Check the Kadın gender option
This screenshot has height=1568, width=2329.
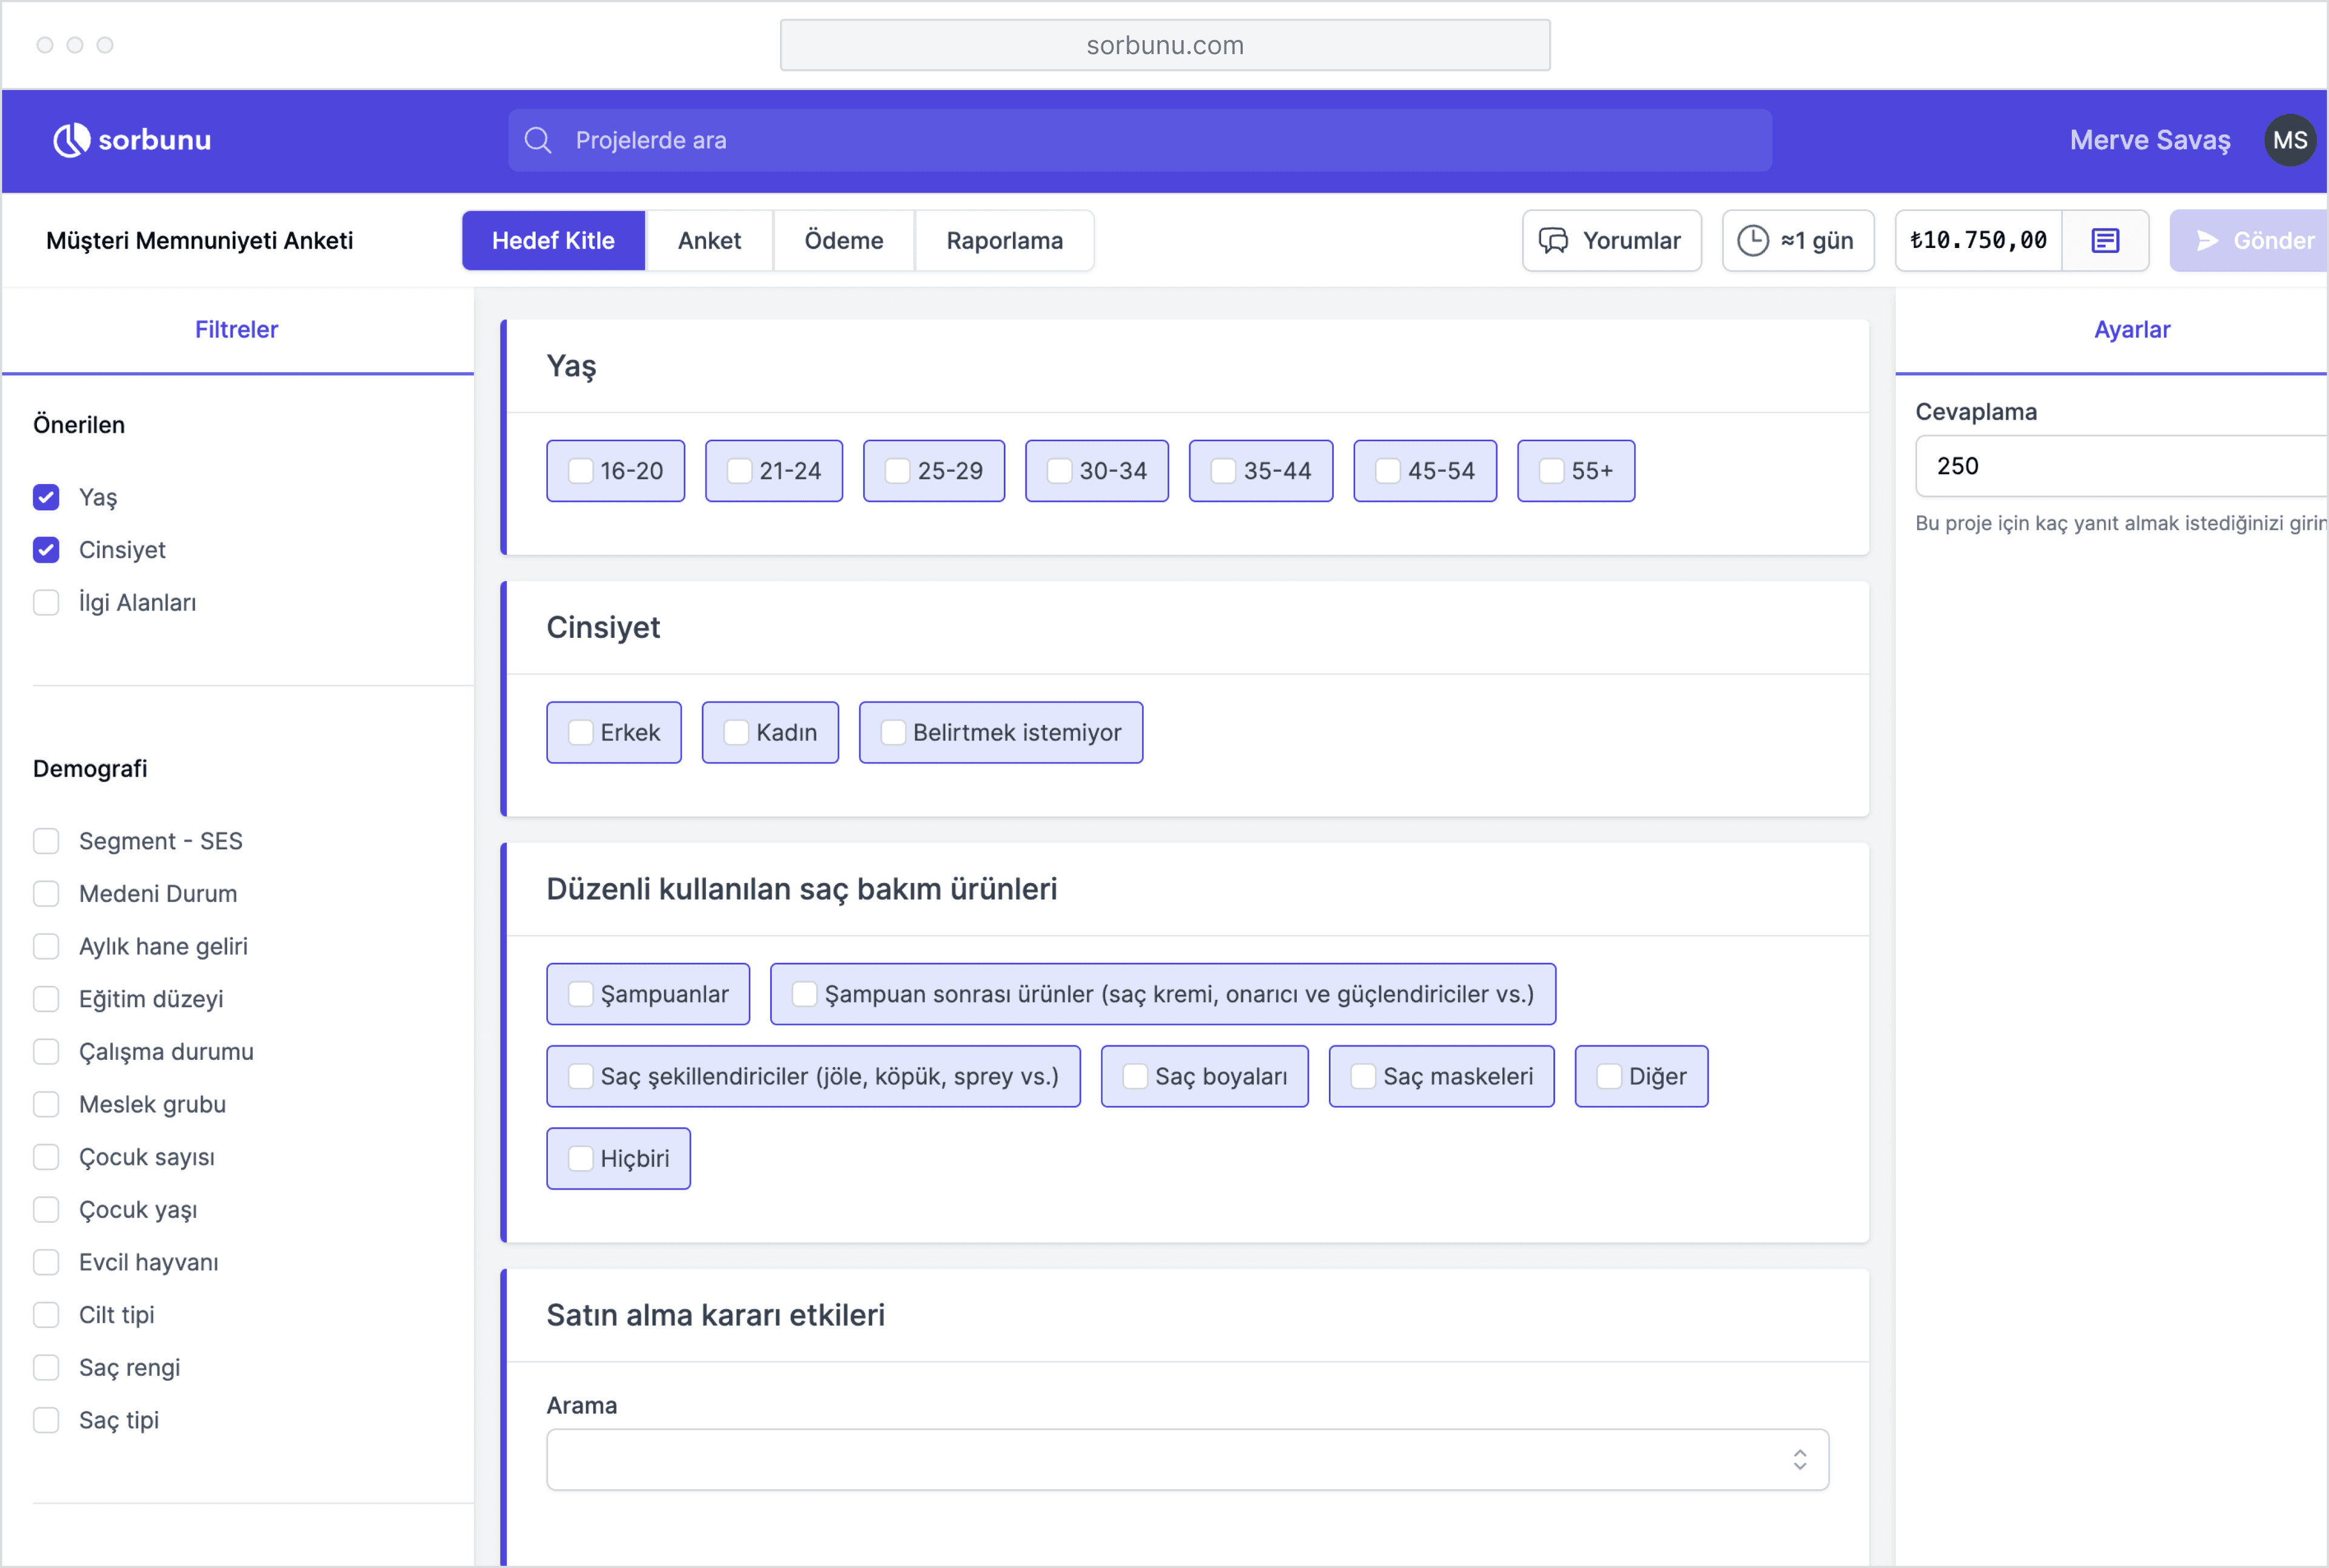pos(736,733)
